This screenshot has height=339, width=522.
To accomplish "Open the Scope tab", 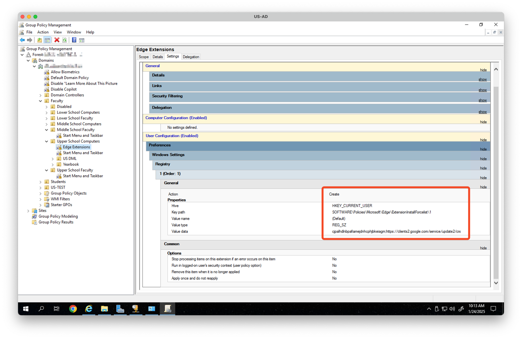I will click(x=144, y=57).
